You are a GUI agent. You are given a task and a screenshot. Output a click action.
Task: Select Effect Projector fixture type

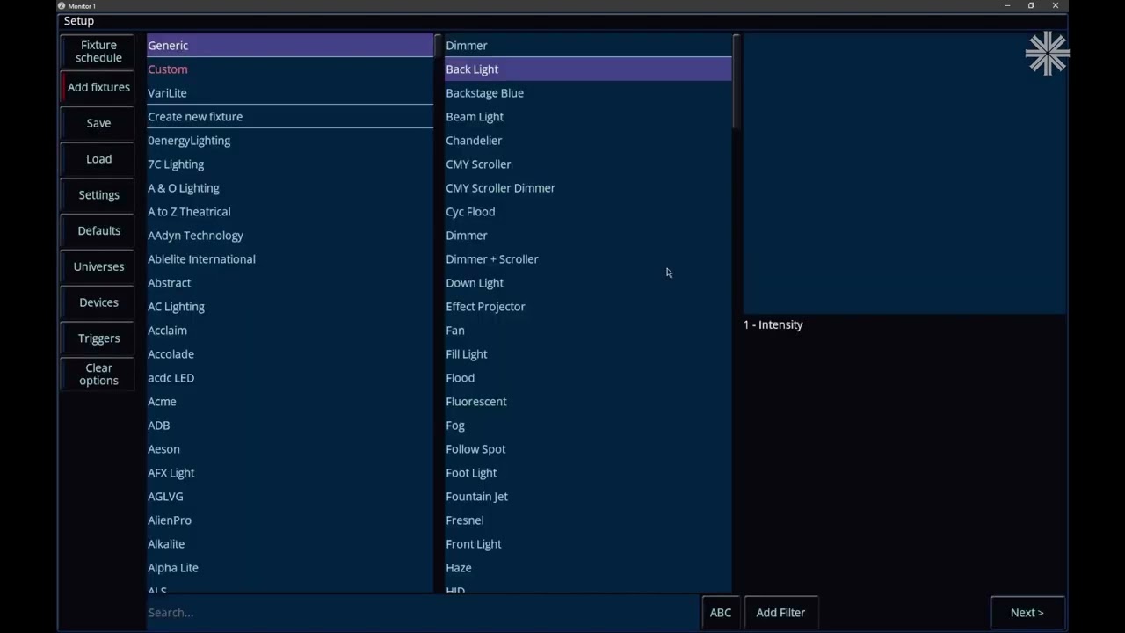coord(588,307)
